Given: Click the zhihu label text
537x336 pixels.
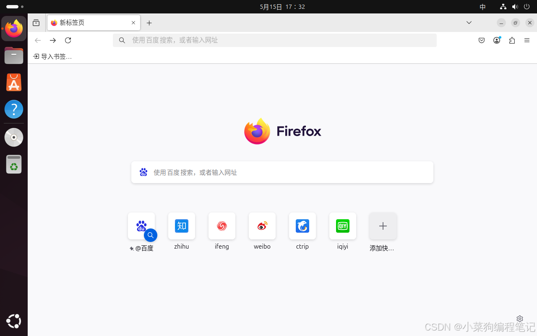Looking at the screenshot, I should [x=182, y=247].
